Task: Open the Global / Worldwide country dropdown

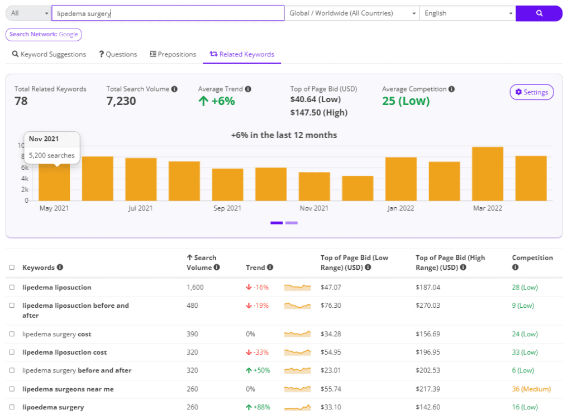Action: [x=352, y=12]
